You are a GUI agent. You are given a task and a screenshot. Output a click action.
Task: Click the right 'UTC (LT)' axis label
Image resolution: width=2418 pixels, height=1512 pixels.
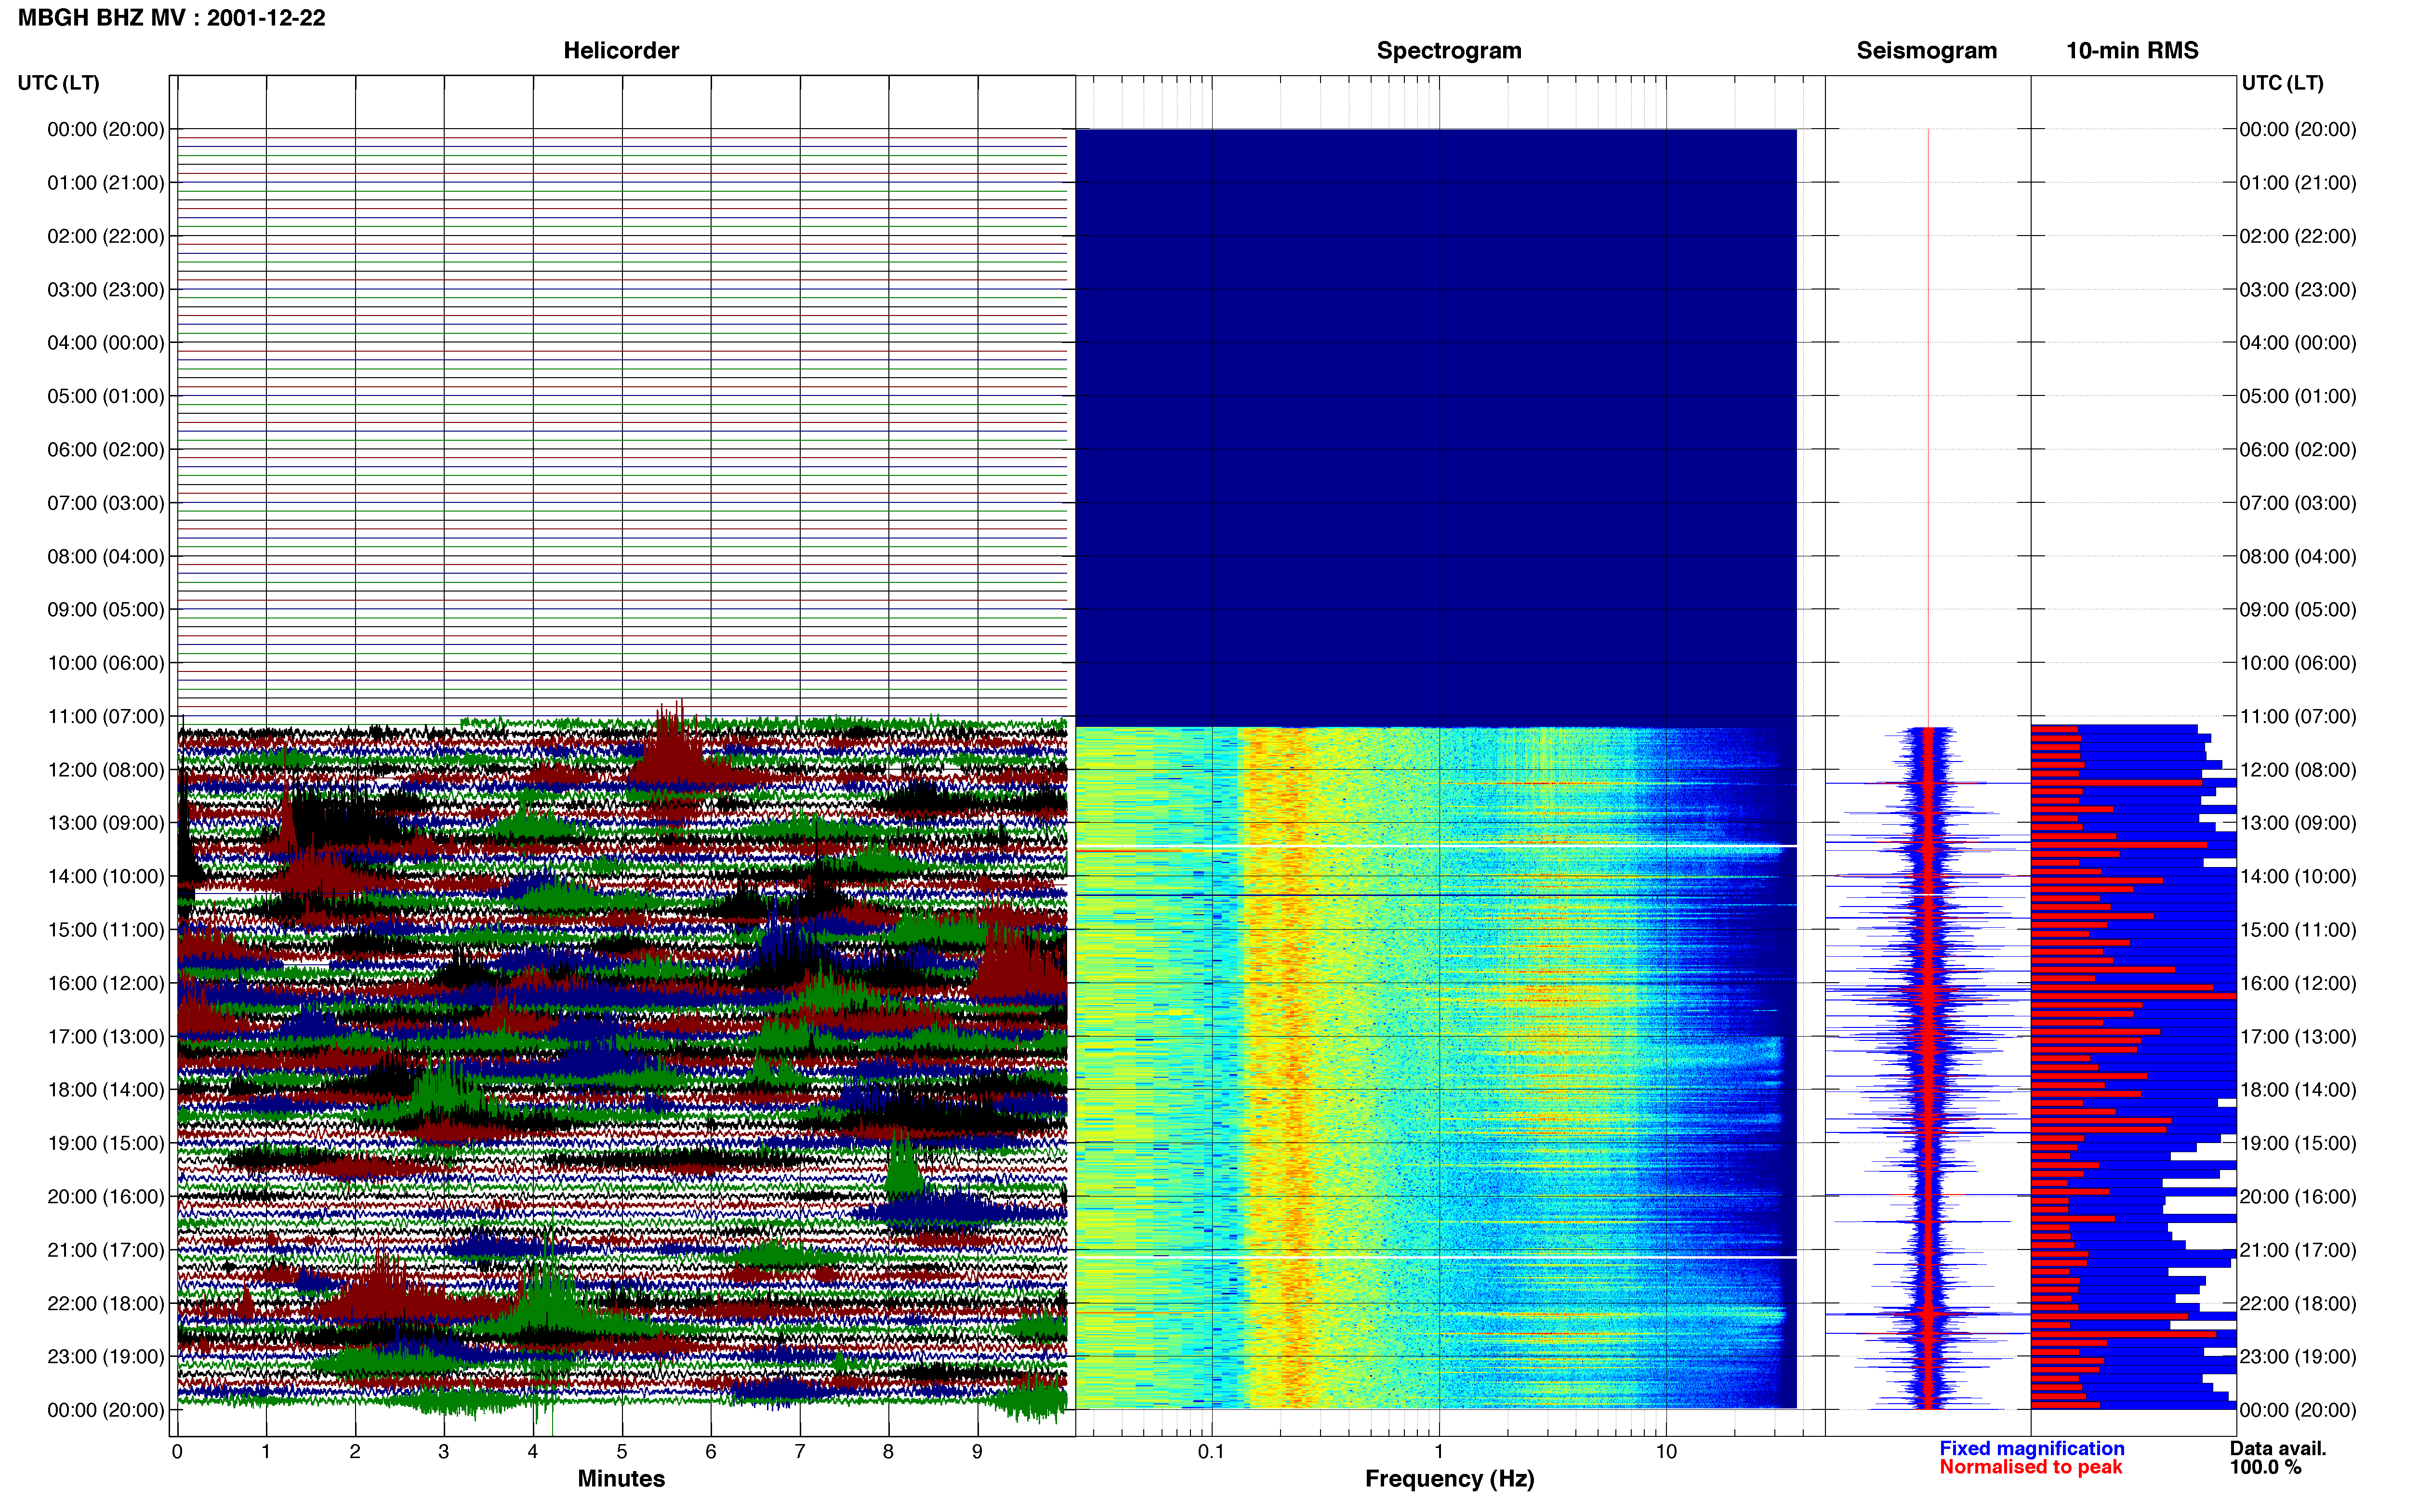pos(2282,83)
